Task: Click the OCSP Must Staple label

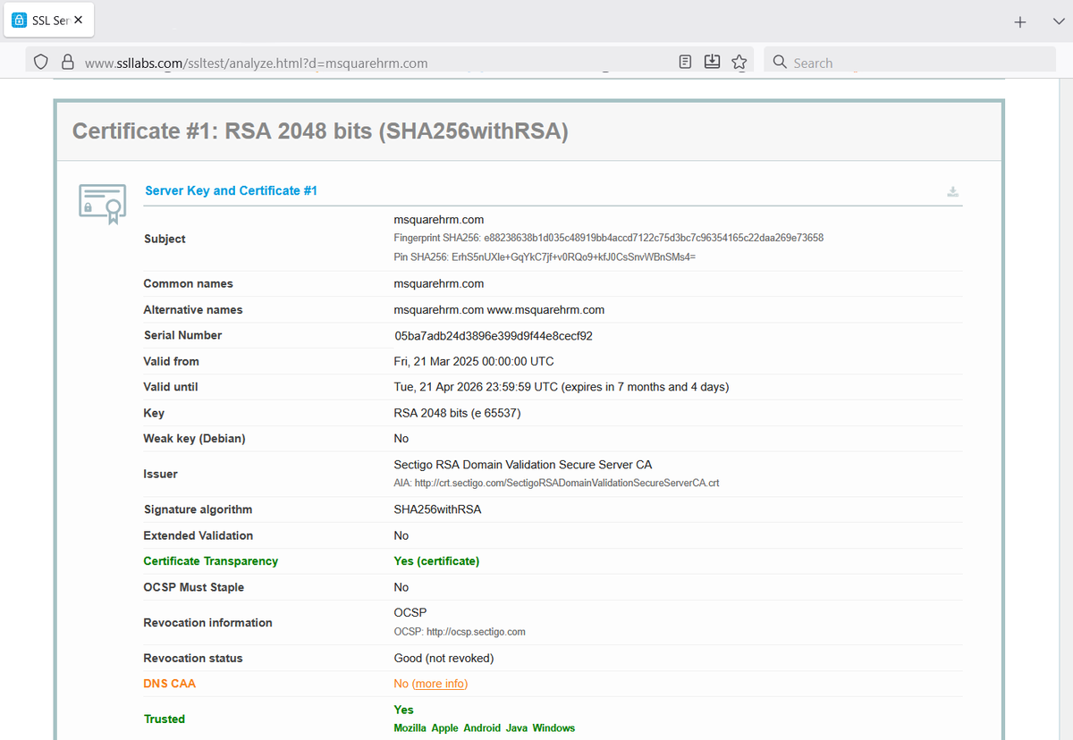Action: point(194,587)
